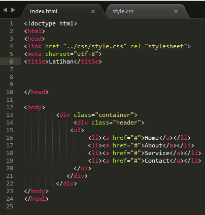Click the 'Service' link text

point(157,153)
